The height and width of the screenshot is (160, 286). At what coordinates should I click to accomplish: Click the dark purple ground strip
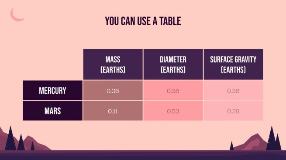tap(143, 155)
